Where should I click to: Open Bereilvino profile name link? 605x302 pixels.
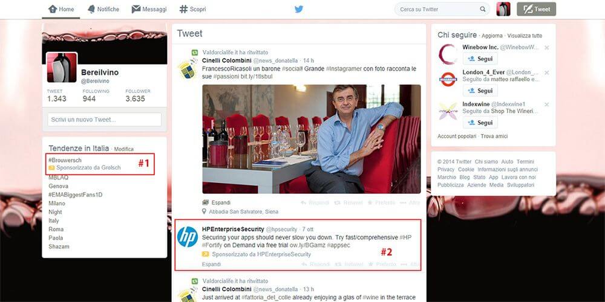(100, 72)
